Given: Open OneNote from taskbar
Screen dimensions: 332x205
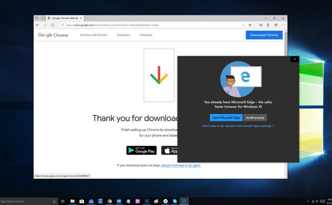Looking at the screenshot, I should (x=138, y=201).
